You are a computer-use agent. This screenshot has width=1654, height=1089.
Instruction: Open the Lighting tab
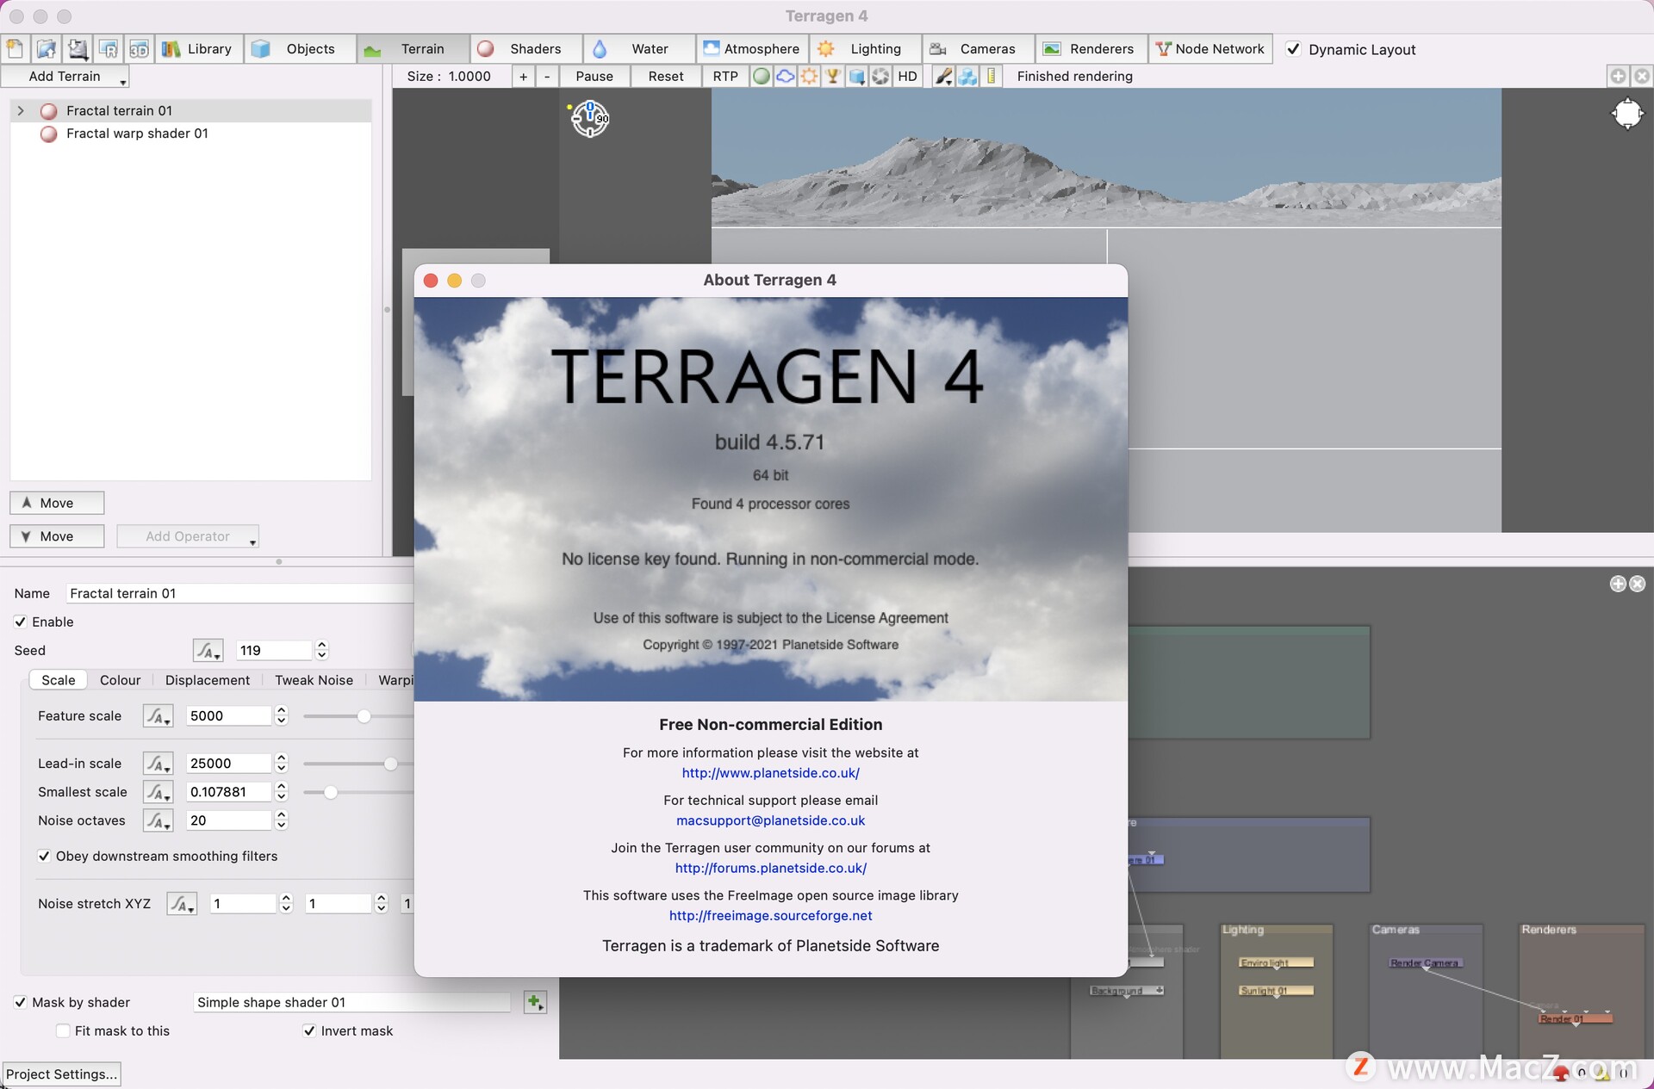point(865,49)
